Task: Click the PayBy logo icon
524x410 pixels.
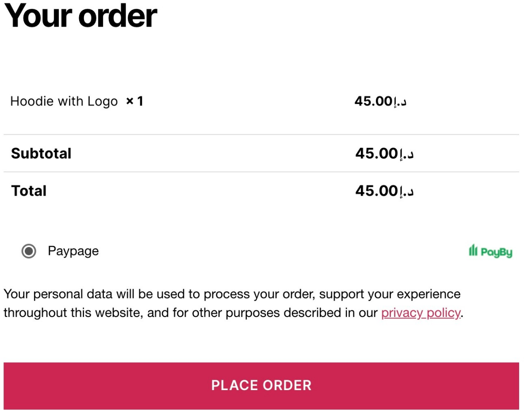Action: 490,251
